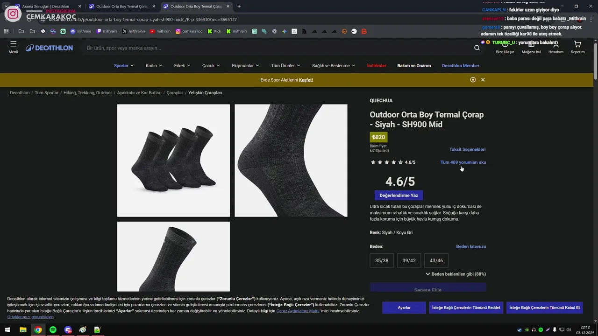This screenshot has width=598, height=336.
Task: Expand Beden beklenilen gibi (88%) details
Action: (456, 274)
